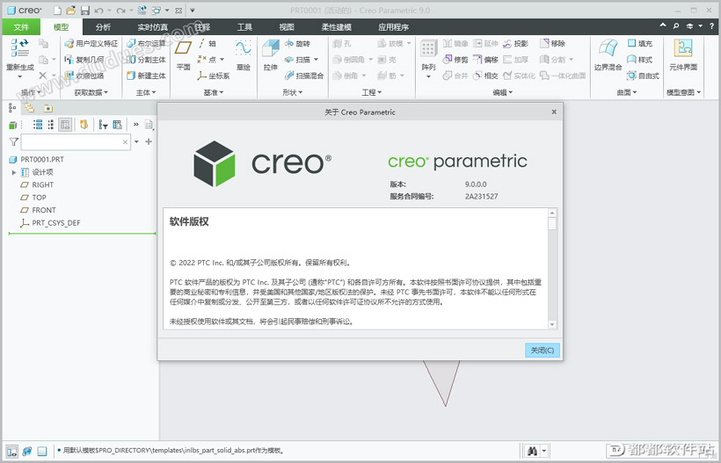
Task: Select the 相交 intersect tool
Action: pyautogui.click(x=485, y=76)
